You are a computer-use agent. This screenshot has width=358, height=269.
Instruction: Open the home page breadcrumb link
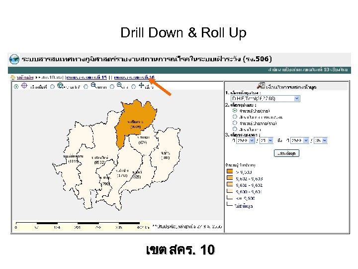pos(25,78)
